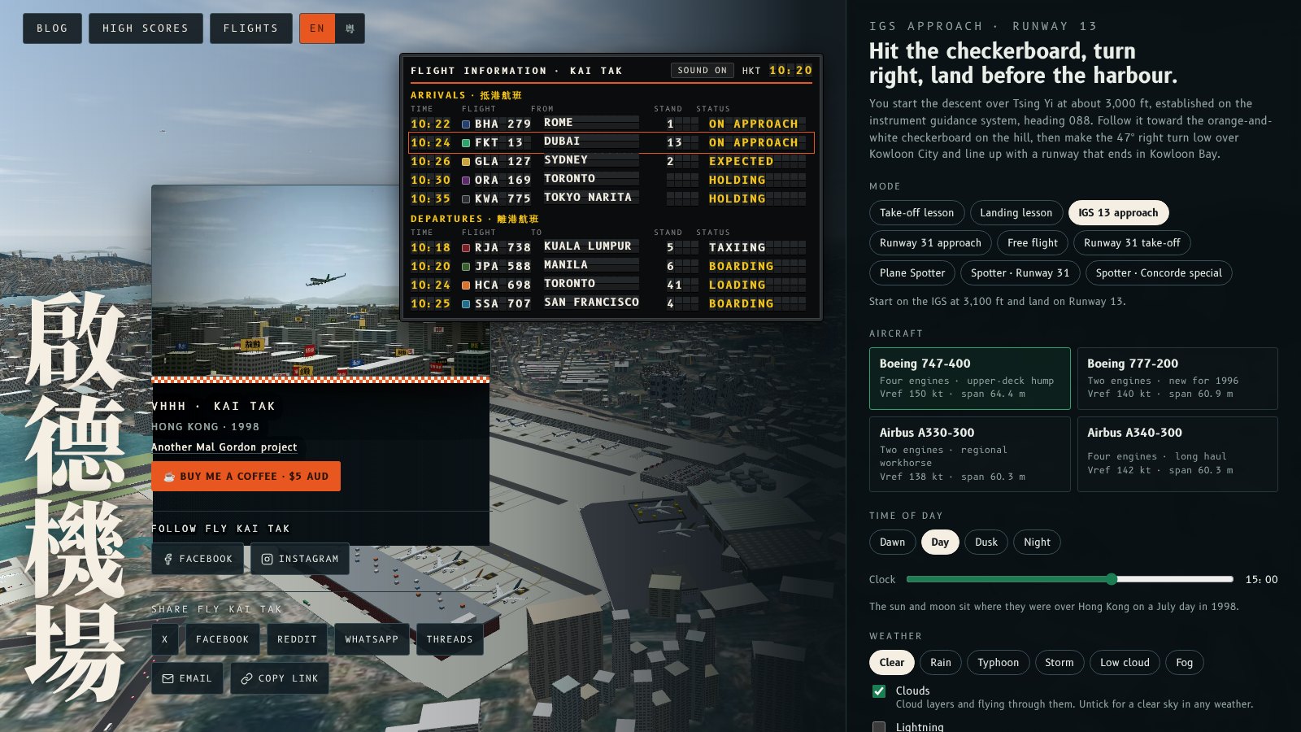The height and width of the screenshot is (732, 1301).
Task: Open the Flights page
Action: click(250, 28)
